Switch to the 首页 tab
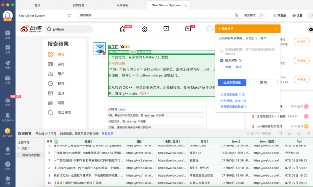The height and width of the screenshot is (187, 313). point(37,5)
